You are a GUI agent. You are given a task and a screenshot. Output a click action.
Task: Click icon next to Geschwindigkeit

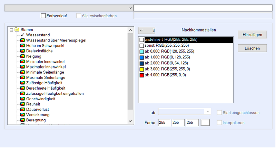22,99
